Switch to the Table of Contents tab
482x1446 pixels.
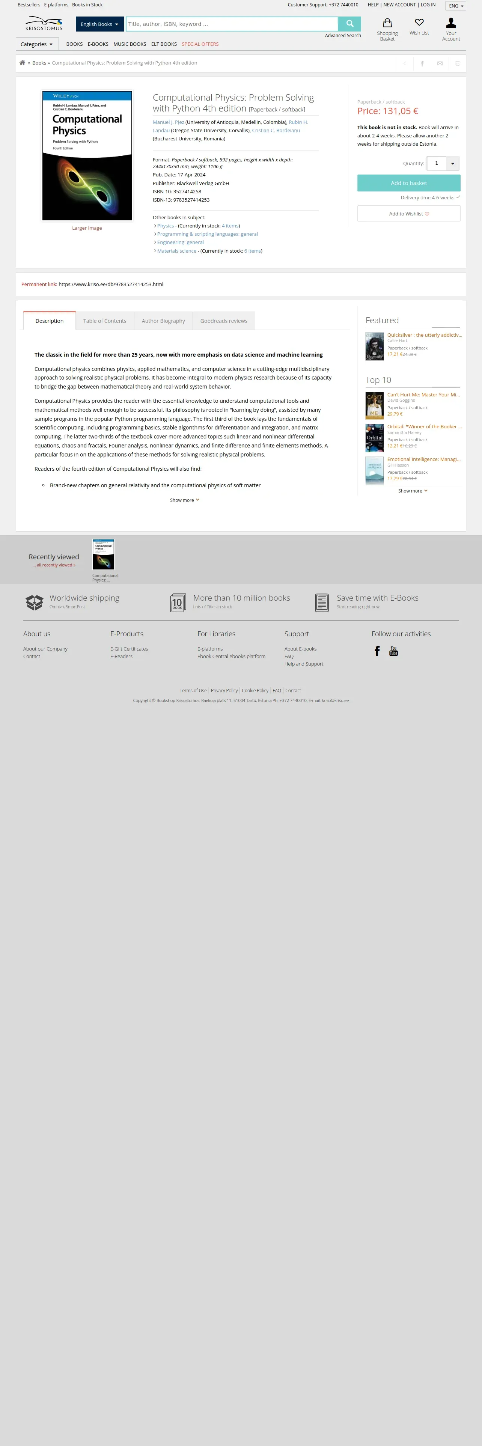pos(105,321)
